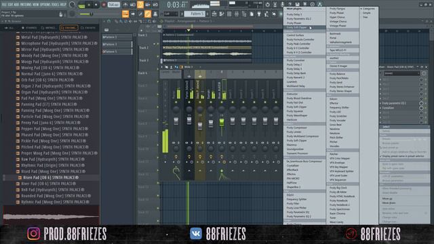Open the Pattern 5 selector dropdown
The image size is (434, 244).
[x=195, y=14]
